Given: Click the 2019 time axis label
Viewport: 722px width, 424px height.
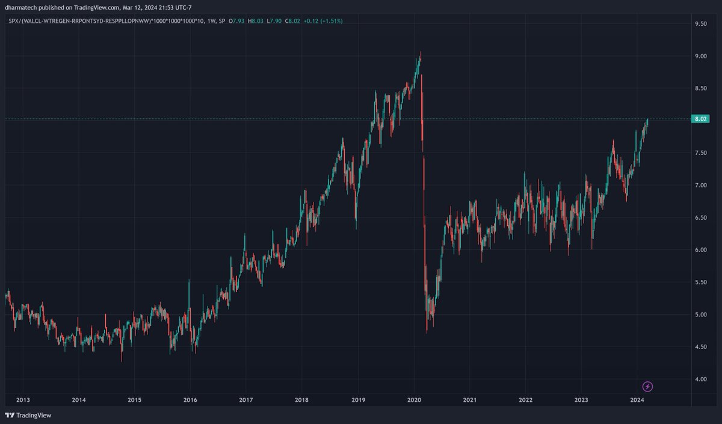Looking at the screenshot, I should (359, 399).
